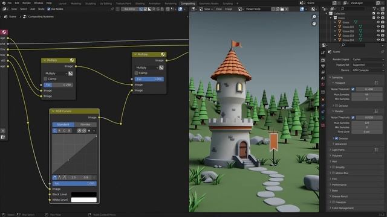Toggle render camera icon for Grass.002
This screenshot has height=217, width=387.
383,31
